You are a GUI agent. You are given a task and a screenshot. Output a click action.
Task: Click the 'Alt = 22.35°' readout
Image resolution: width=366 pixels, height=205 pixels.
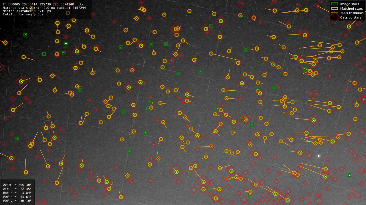click(x=17, y=189)
